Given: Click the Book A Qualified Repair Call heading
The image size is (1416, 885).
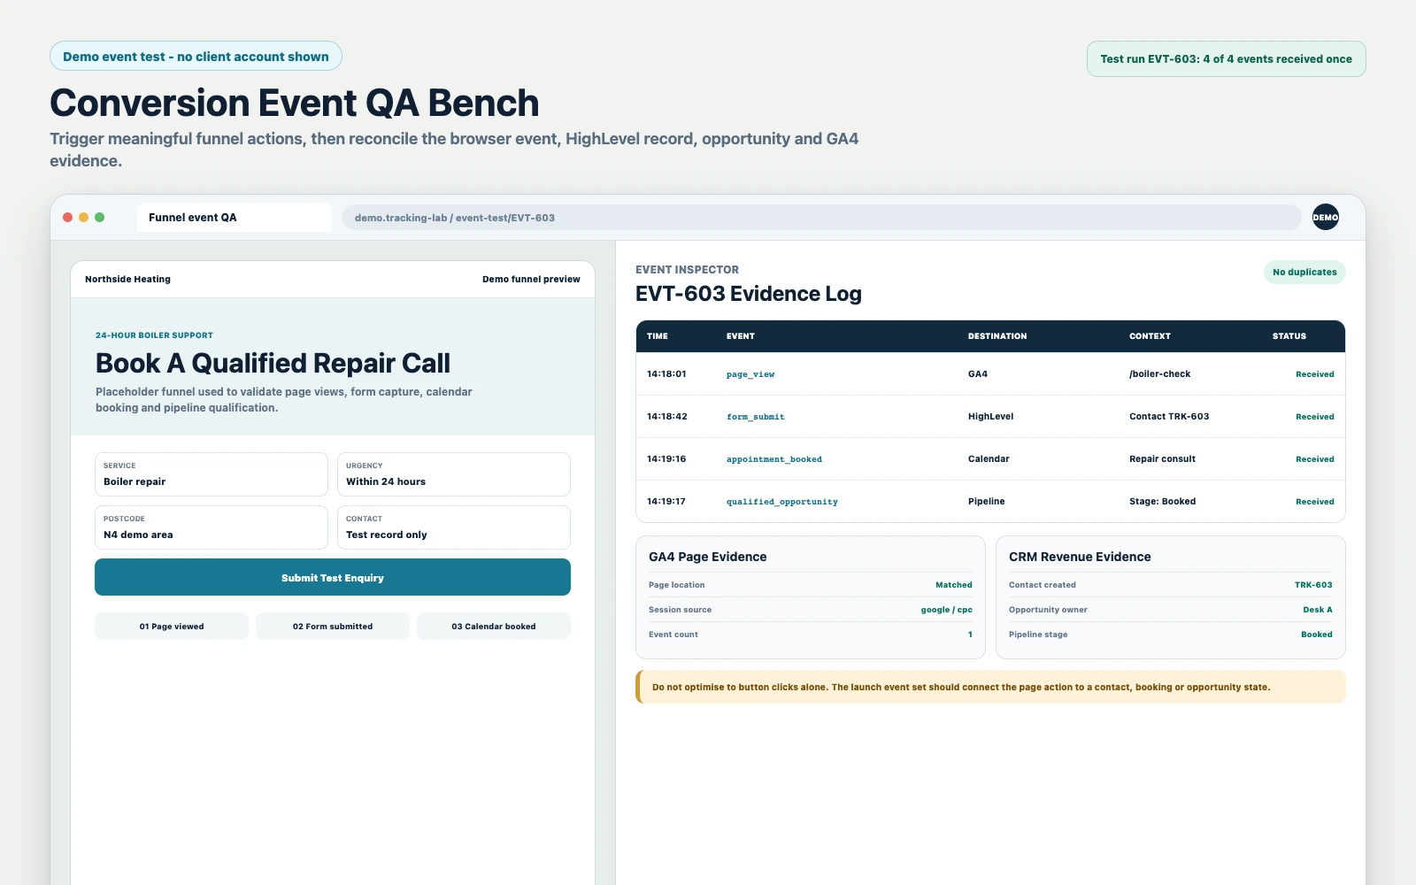Looking at the screenshot, I should (x=273, y=363).
